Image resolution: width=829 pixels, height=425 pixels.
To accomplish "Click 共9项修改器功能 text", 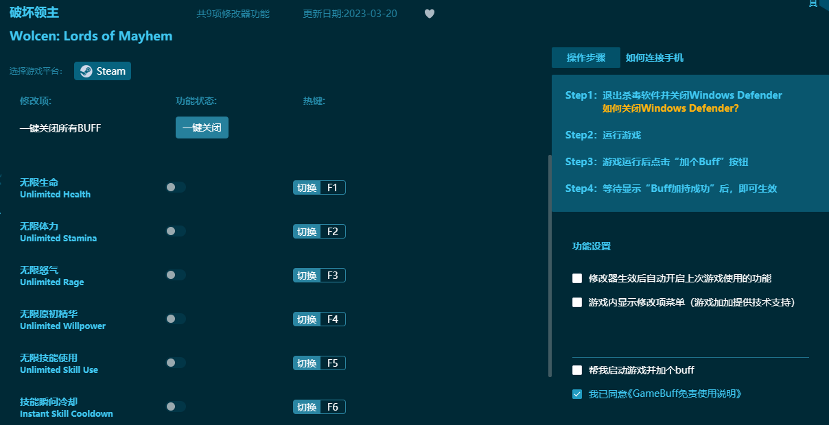I will [233, 14].
